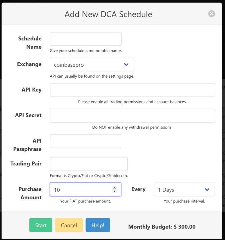Click the Monthly Budget $ 300.00 text

point(162,227)
